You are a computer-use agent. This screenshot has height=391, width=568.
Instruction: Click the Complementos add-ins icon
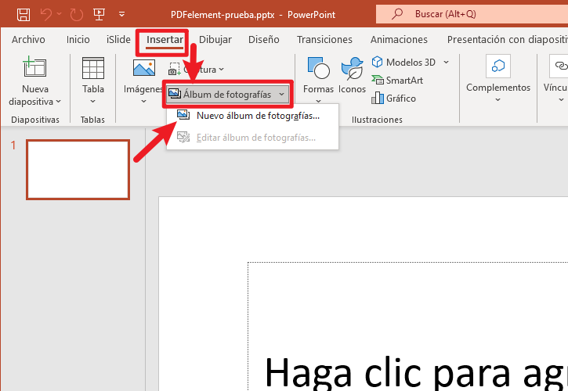[x=498, y=66]
